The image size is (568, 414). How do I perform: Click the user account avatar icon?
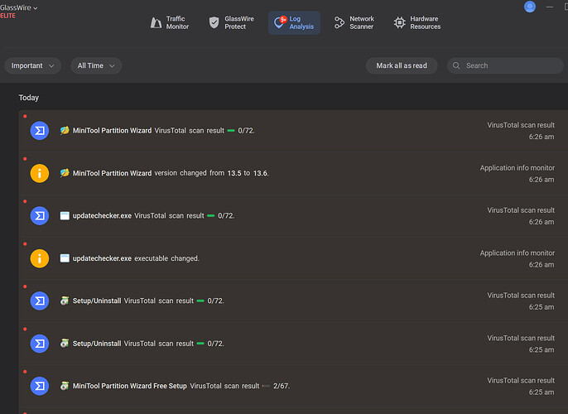(x=530, y=7)
